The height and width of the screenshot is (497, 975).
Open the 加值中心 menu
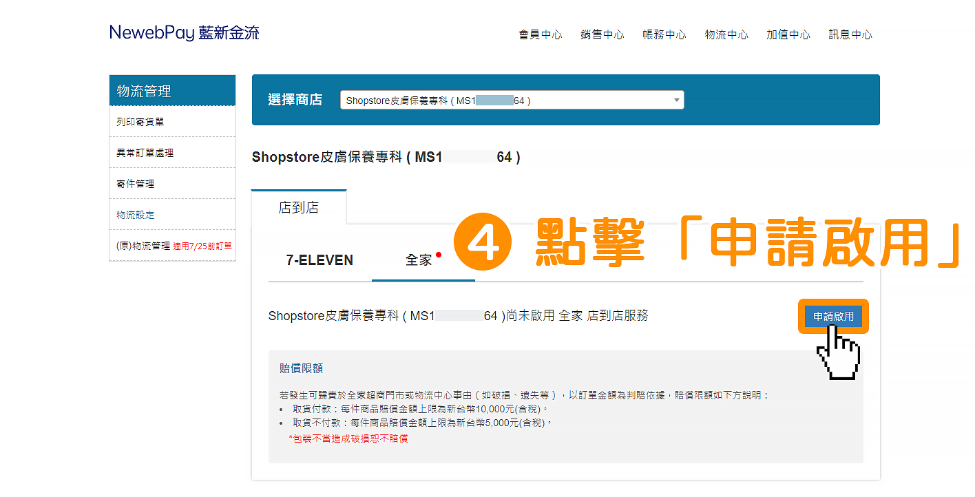(788, 34)
